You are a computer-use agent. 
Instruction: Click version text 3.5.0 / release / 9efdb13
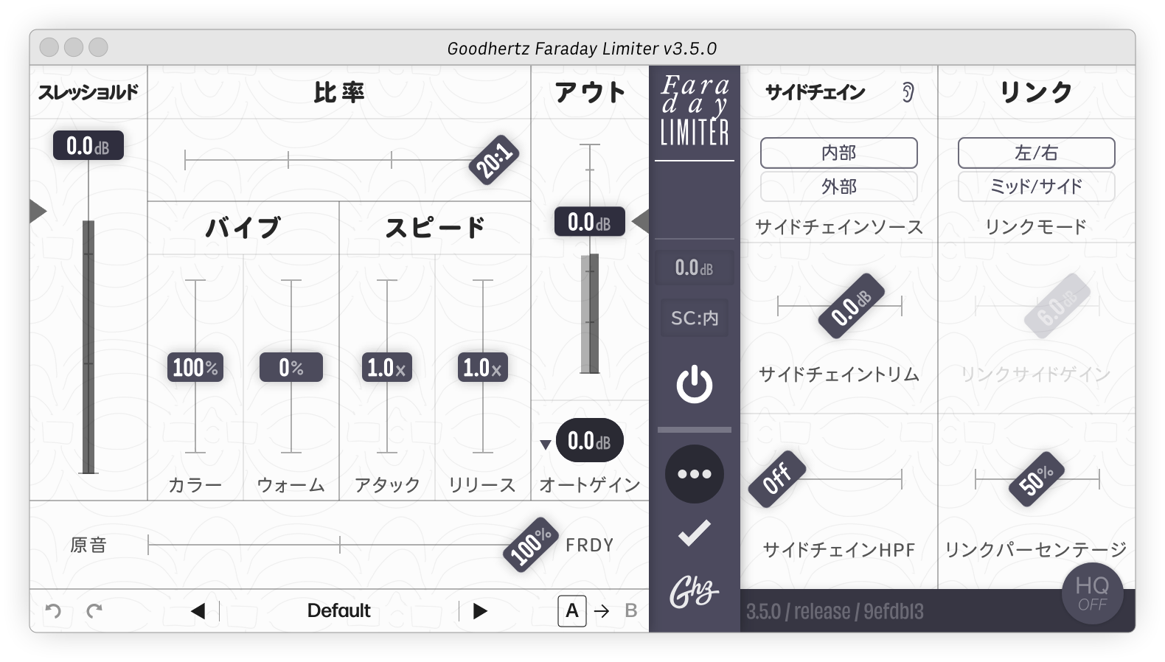835,611
